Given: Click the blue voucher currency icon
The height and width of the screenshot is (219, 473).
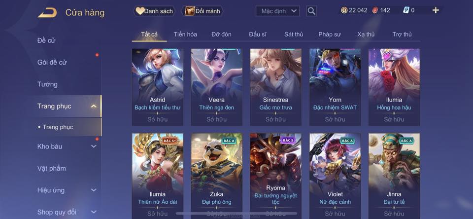Looking at the screenshot, I should coord(406,10).
